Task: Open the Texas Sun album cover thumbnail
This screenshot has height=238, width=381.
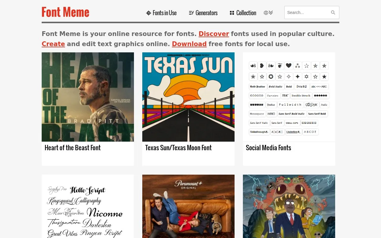Action: [188, 97]
